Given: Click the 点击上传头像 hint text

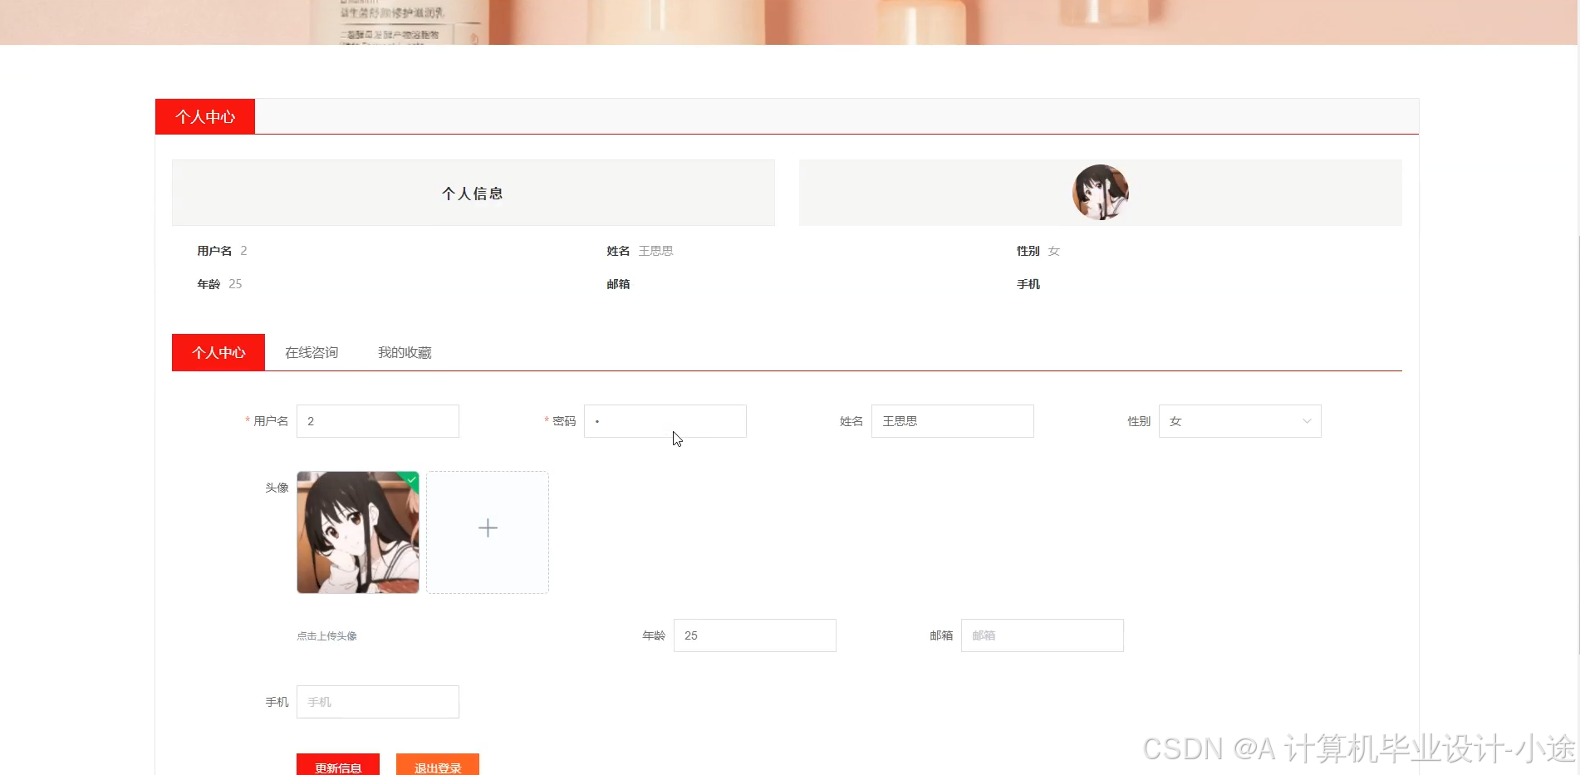Looking at the screenshot, I should click(x=326, y=636).
